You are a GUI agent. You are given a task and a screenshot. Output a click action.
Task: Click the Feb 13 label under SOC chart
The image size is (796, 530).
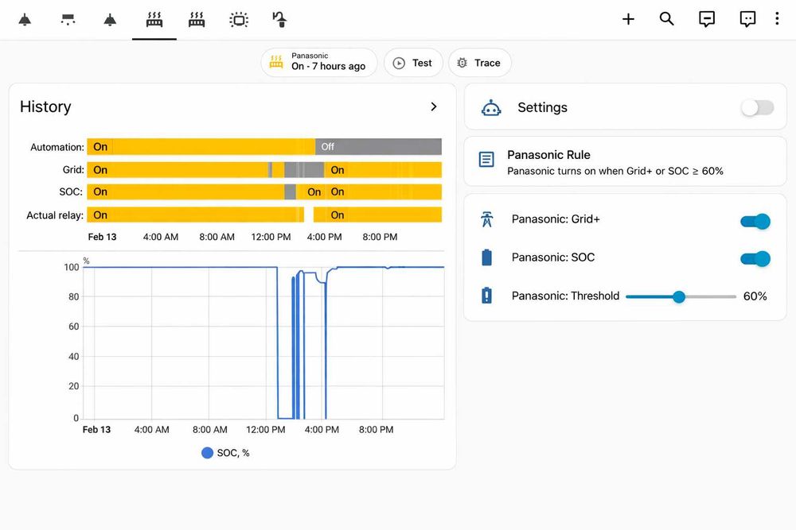[96, 430]
